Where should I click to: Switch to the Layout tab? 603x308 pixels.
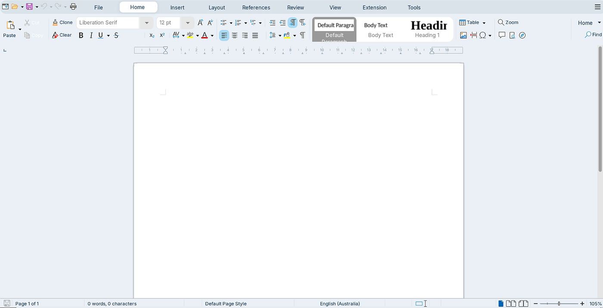(x=217, y=7)
